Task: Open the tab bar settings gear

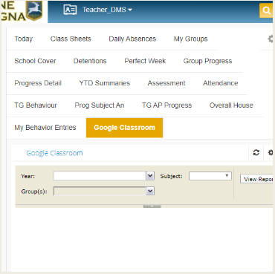Action: (271, 39)
